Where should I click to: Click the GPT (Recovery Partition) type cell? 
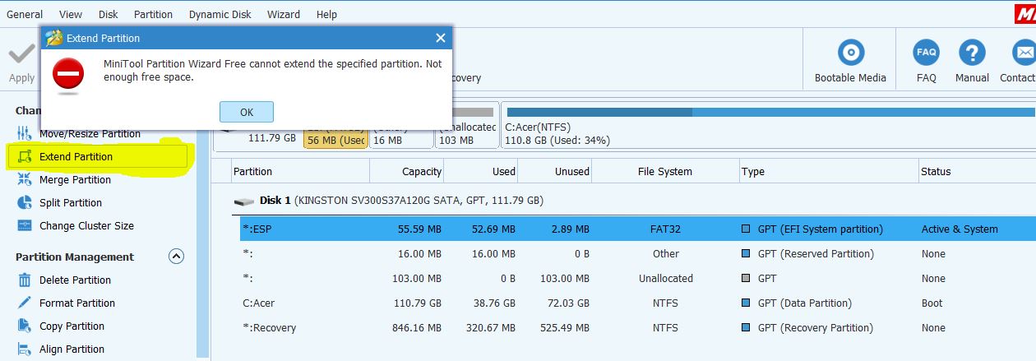click(x=816, y=327)
